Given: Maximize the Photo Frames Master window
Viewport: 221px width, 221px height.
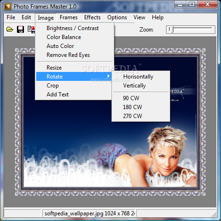Looking at the screenshot, I should (x=192, y=4).
